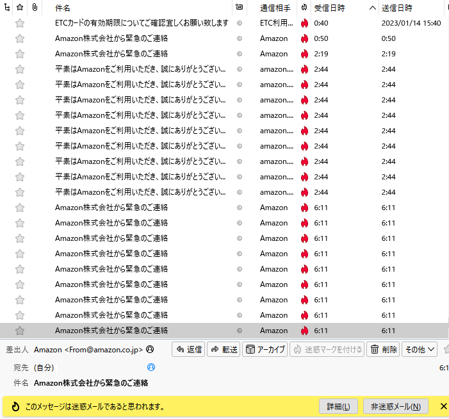Star the ETCカード message

point(20,23)
